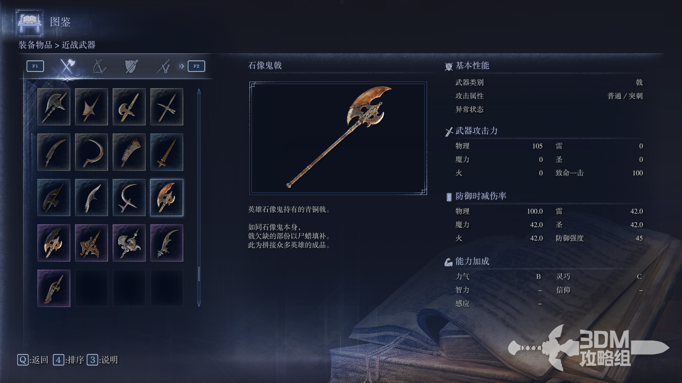Click the weapon list scrollbar thumb
682x383 pixels.
(199, 274)
